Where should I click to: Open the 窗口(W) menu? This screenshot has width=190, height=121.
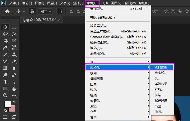[130, 3]
